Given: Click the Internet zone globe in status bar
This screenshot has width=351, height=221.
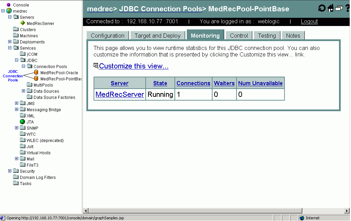Looking at the screenshot, I should [302, 218].
